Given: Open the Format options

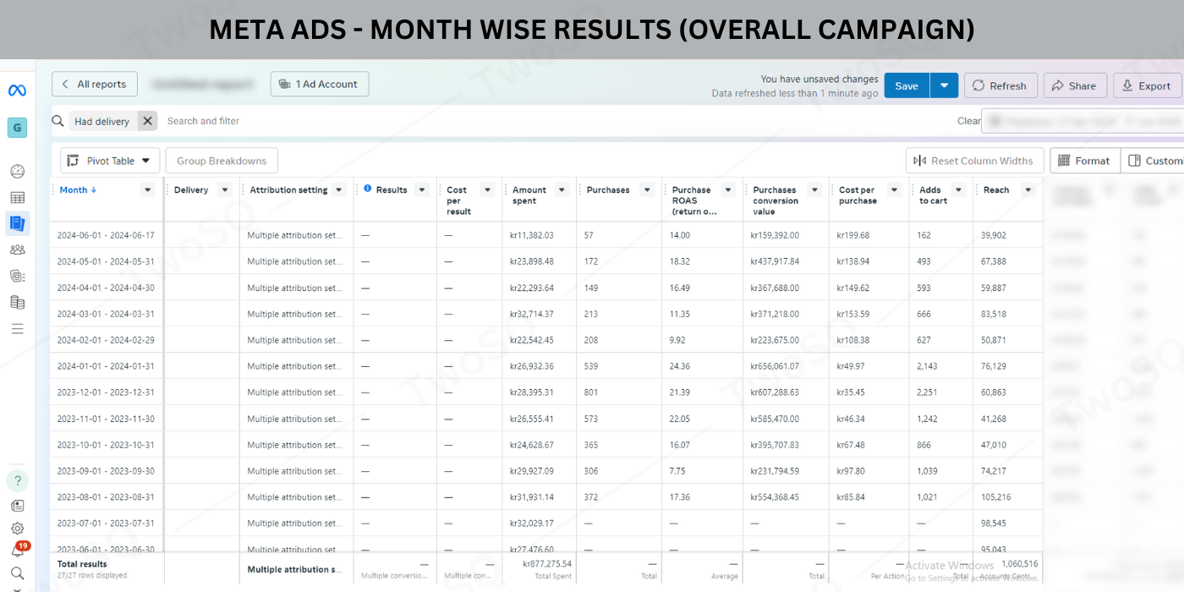Looking at the screenshot, I should pyautogui.click(x=1084, y=161).
